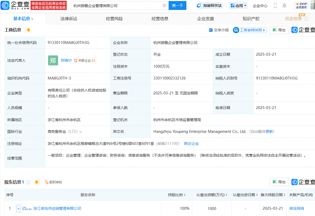This screenshot has height=216, width=315.
Task: Click the bell icon beside 股东信息
Action: [37, 182]
